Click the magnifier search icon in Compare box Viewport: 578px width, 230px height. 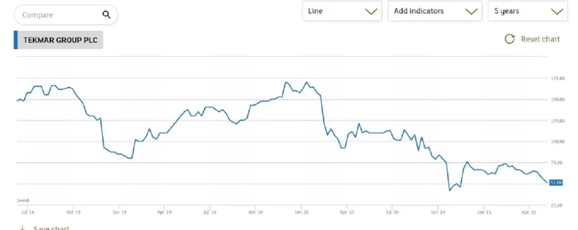tap(106, 15)
